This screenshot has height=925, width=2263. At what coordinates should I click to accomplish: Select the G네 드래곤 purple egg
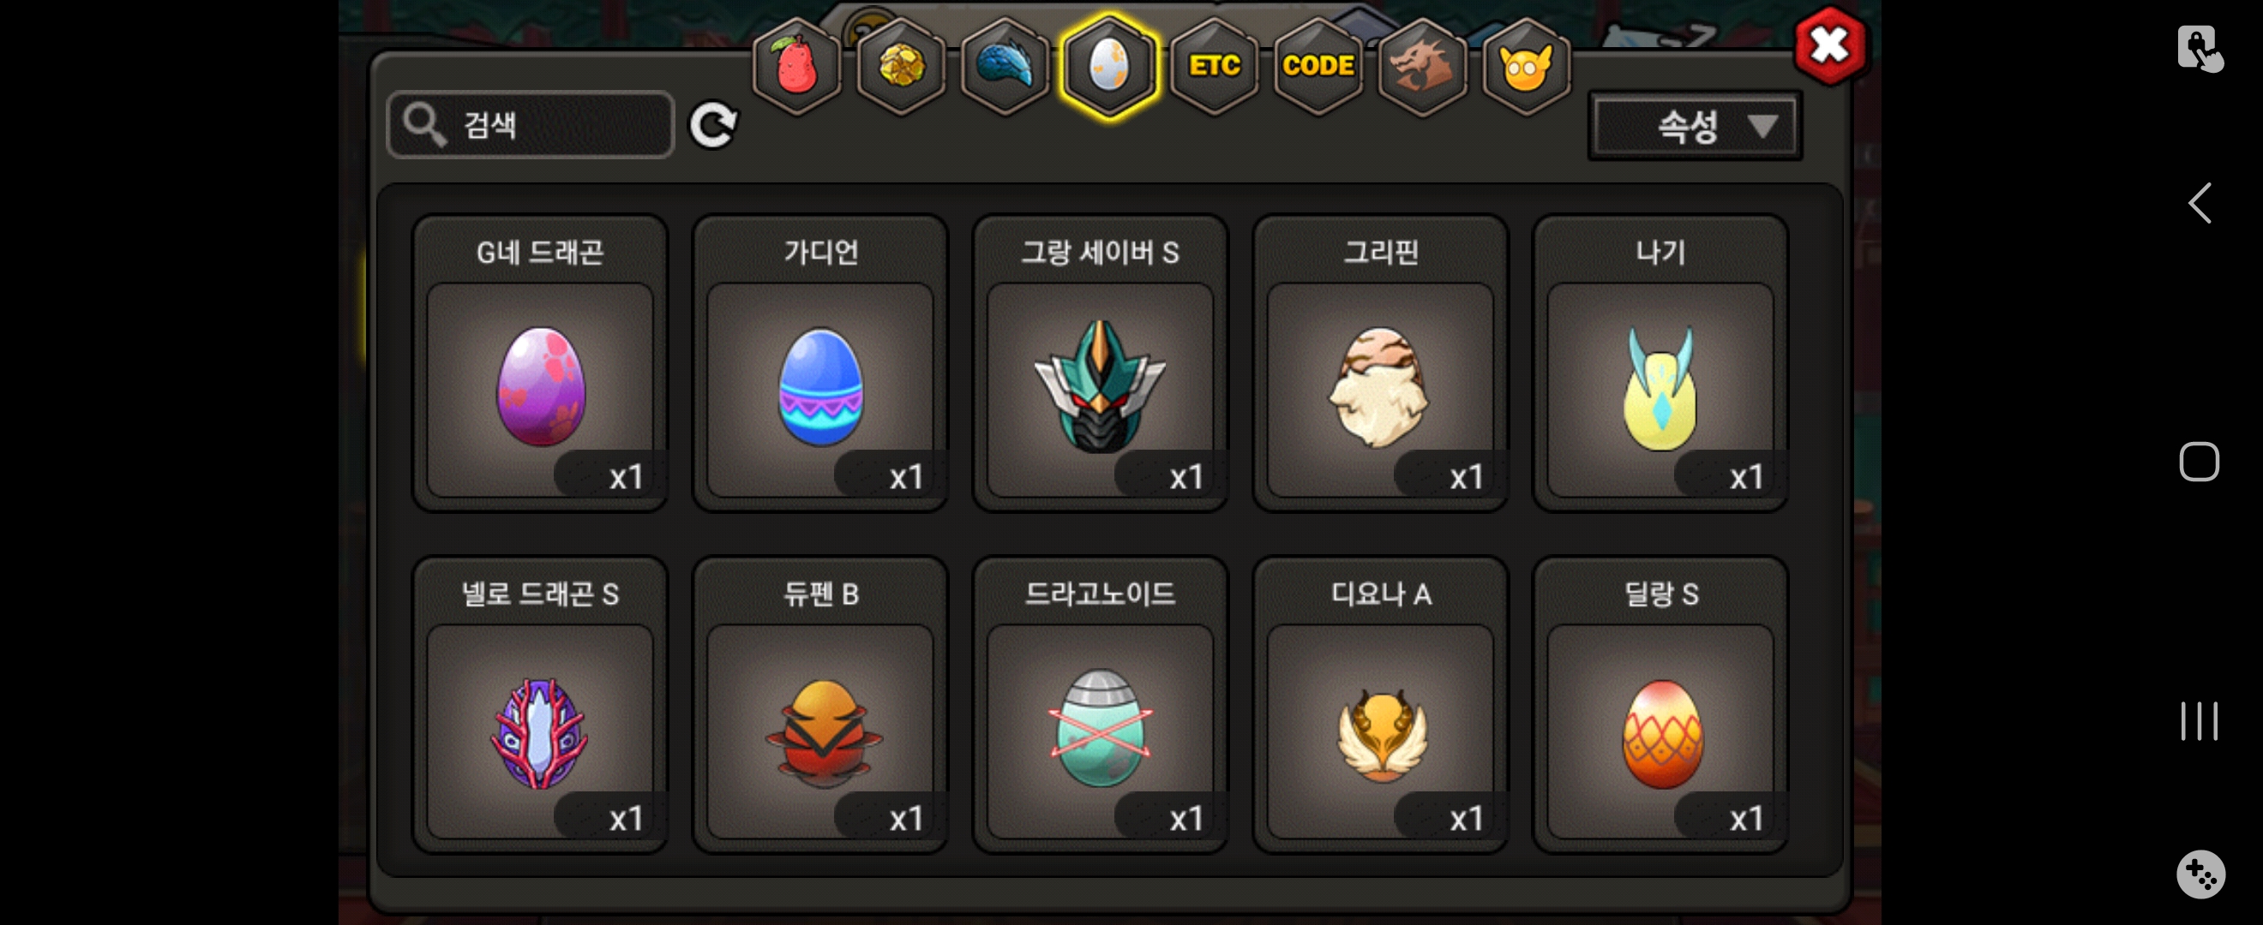click(540, 362)
